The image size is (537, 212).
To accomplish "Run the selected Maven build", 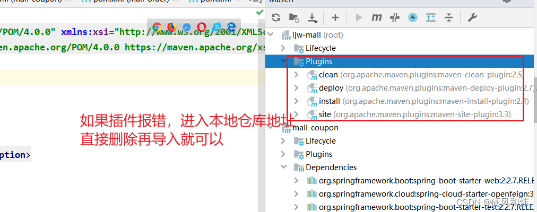I will pyautogui.click(x=359, y=17).
